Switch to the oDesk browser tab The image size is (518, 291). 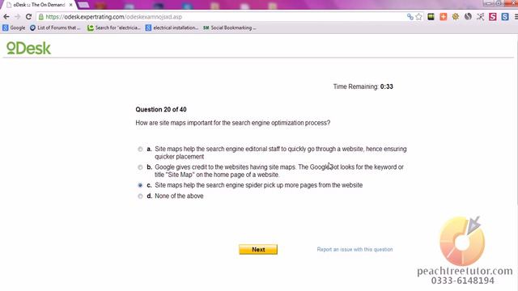tap(39, 5)
